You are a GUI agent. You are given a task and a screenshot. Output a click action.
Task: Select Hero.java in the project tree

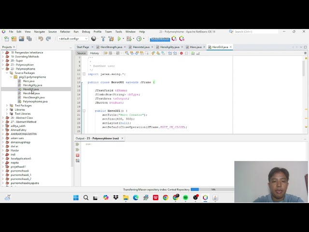tap(28, 81)
